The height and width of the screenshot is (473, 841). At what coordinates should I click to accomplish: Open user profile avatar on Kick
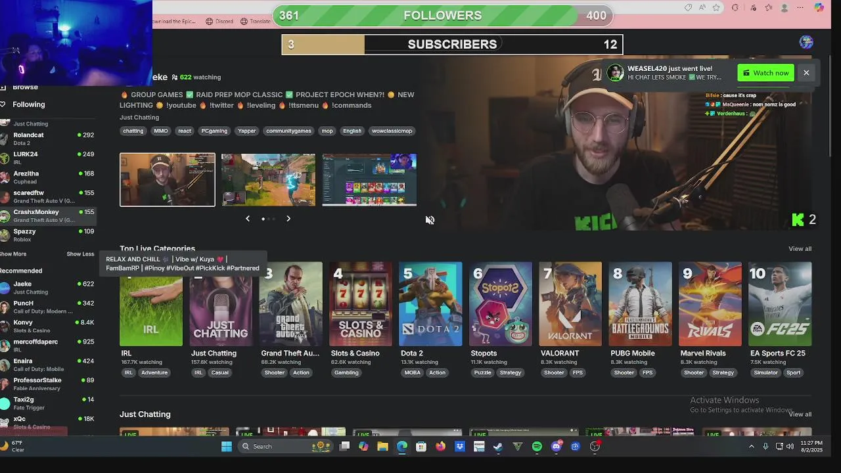(806, 42)
